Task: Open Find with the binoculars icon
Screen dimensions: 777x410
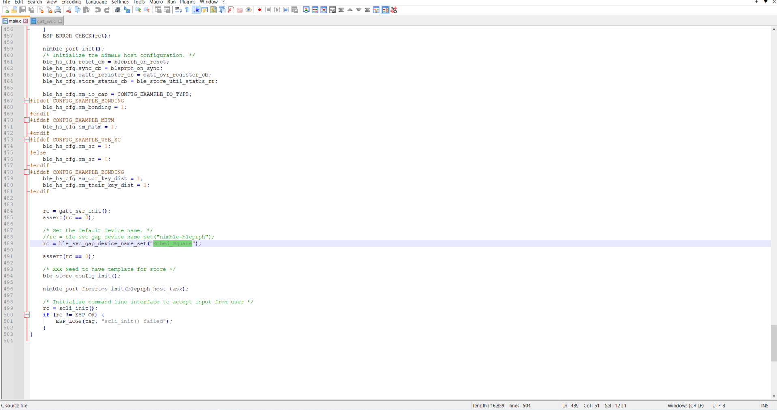Action: click(x=118, y=10)
